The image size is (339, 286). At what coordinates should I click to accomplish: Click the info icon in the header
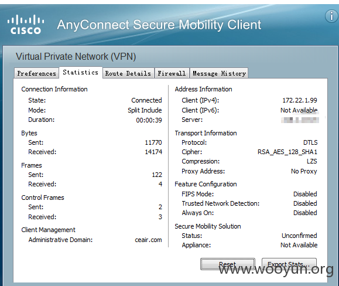(331, 16)
